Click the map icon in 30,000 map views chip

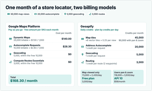pos(9,14)
